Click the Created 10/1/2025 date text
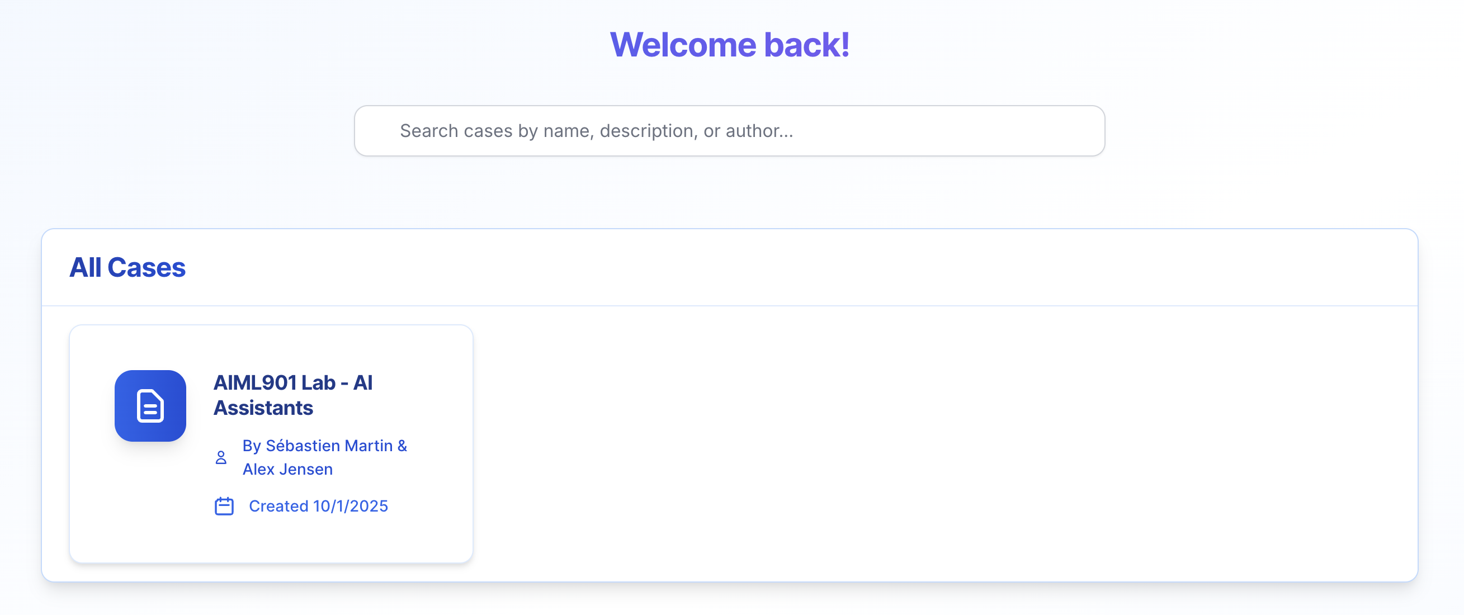The image size is (1464, 615). click(318, 506)
